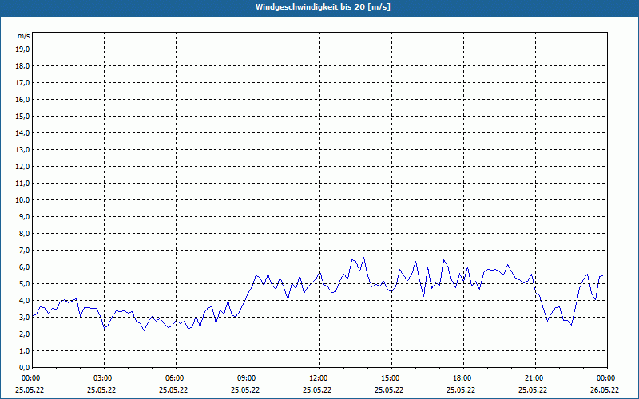Click the 03:00 time axis label

coord(105,378)
